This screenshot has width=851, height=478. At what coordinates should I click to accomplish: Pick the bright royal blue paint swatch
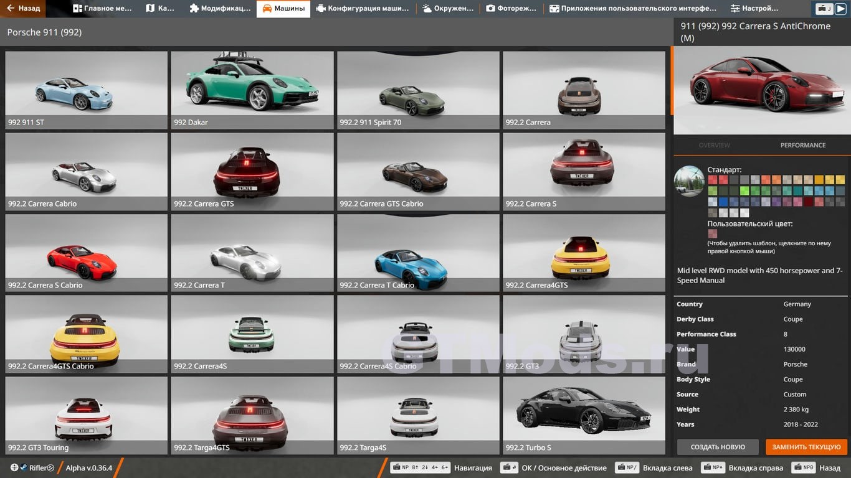[723, 202]
